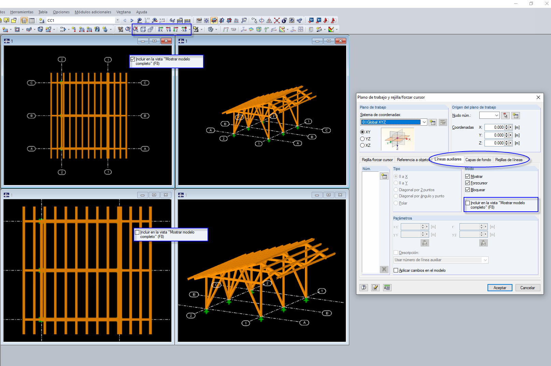551x366 pixels.
Task: Open the units and decimals 0.00 icon
Action: (387, 287)
